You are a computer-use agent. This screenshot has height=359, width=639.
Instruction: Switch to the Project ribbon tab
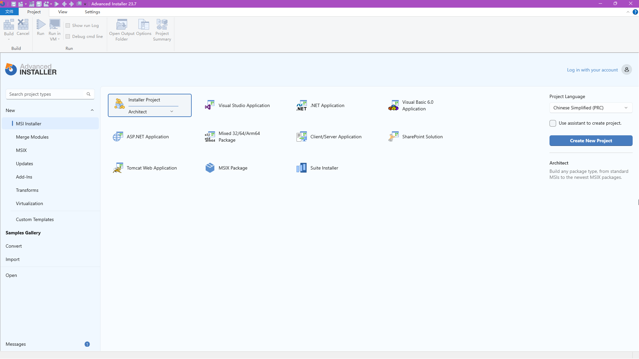point(34,12)
